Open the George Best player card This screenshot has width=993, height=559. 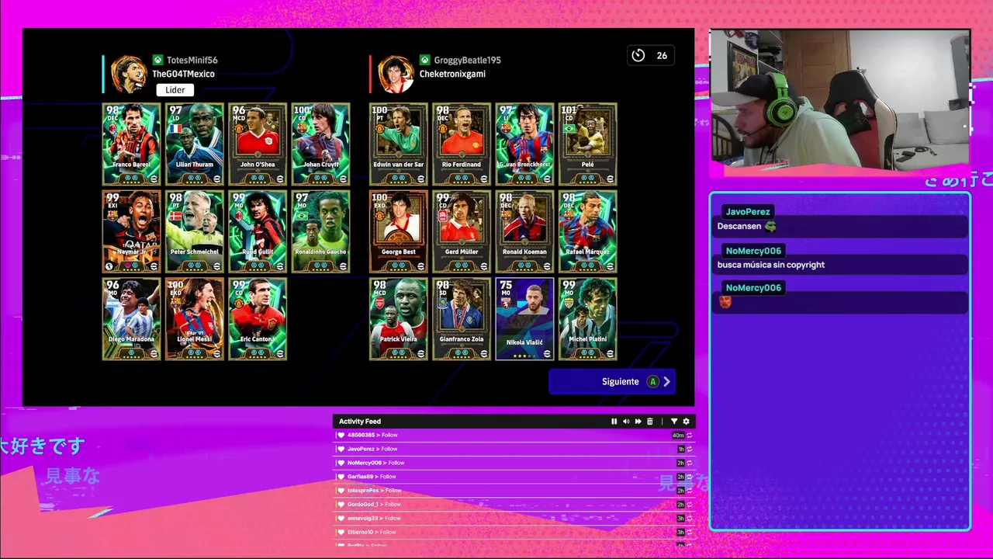point(399,231)
